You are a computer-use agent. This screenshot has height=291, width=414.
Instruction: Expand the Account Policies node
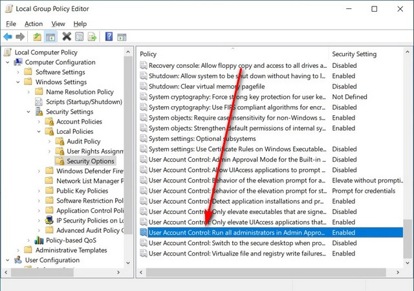point(39,122)
